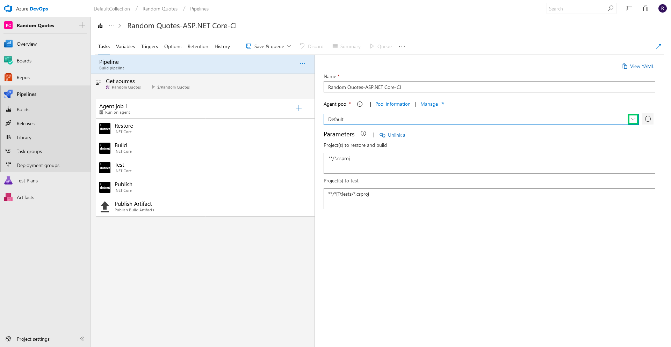Click Unlink all parameters
The image size is (671, 347).
click(394, 135)
